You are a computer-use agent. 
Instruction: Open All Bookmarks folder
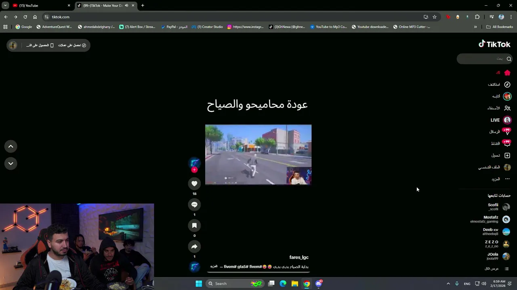(500, 27)
